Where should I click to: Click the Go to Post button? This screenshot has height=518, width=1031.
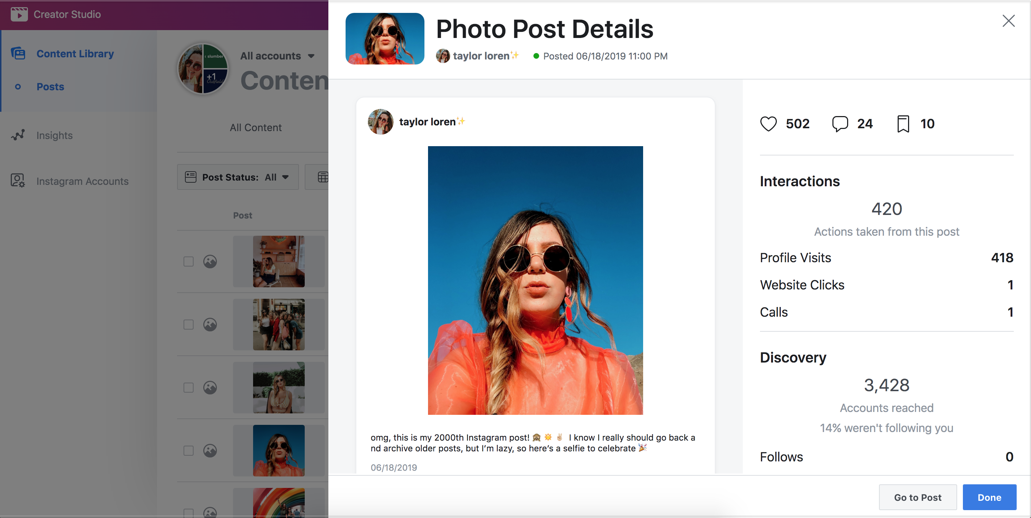tap(918, 497)
